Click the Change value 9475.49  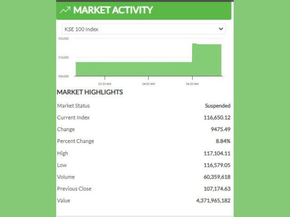(x=221, y=129)
